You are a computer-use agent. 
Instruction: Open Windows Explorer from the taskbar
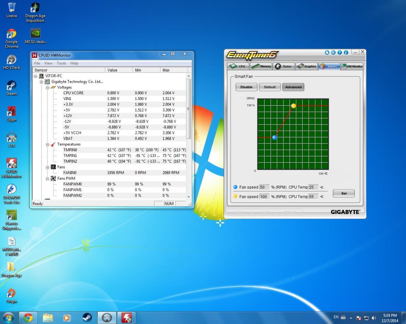point(48,318)
